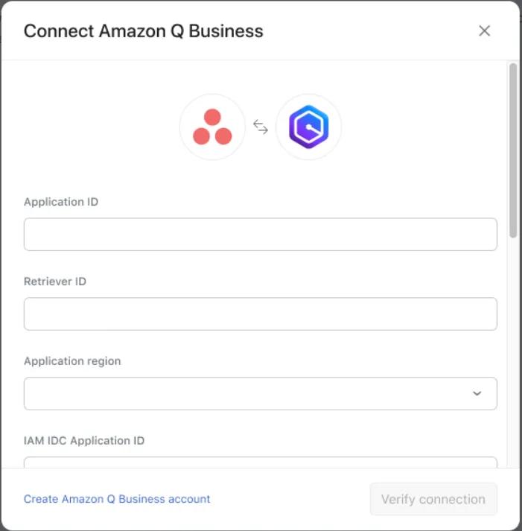Close the Connect Amazon Q Business dialog
Viewport: 522px width, 531px height.
tap(484, 31)
